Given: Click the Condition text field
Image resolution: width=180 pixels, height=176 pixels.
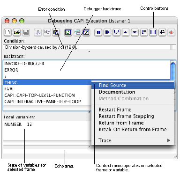Looking at the screenshot, I should point(87,47).
